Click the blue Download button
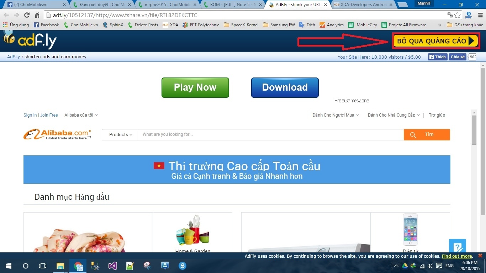Screen dimensions: 486x273 285,87
